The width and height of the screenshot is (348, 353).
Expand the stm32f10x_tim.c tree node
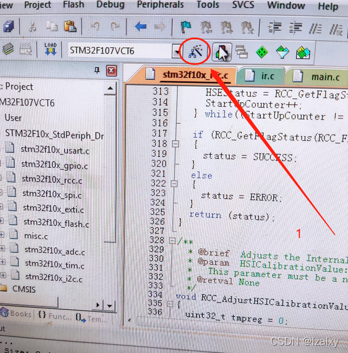pos(3,262)
